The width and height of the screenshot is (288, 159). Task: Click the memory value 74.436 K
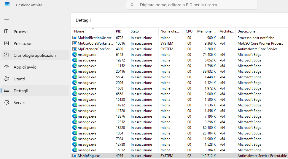pos(209,54)
